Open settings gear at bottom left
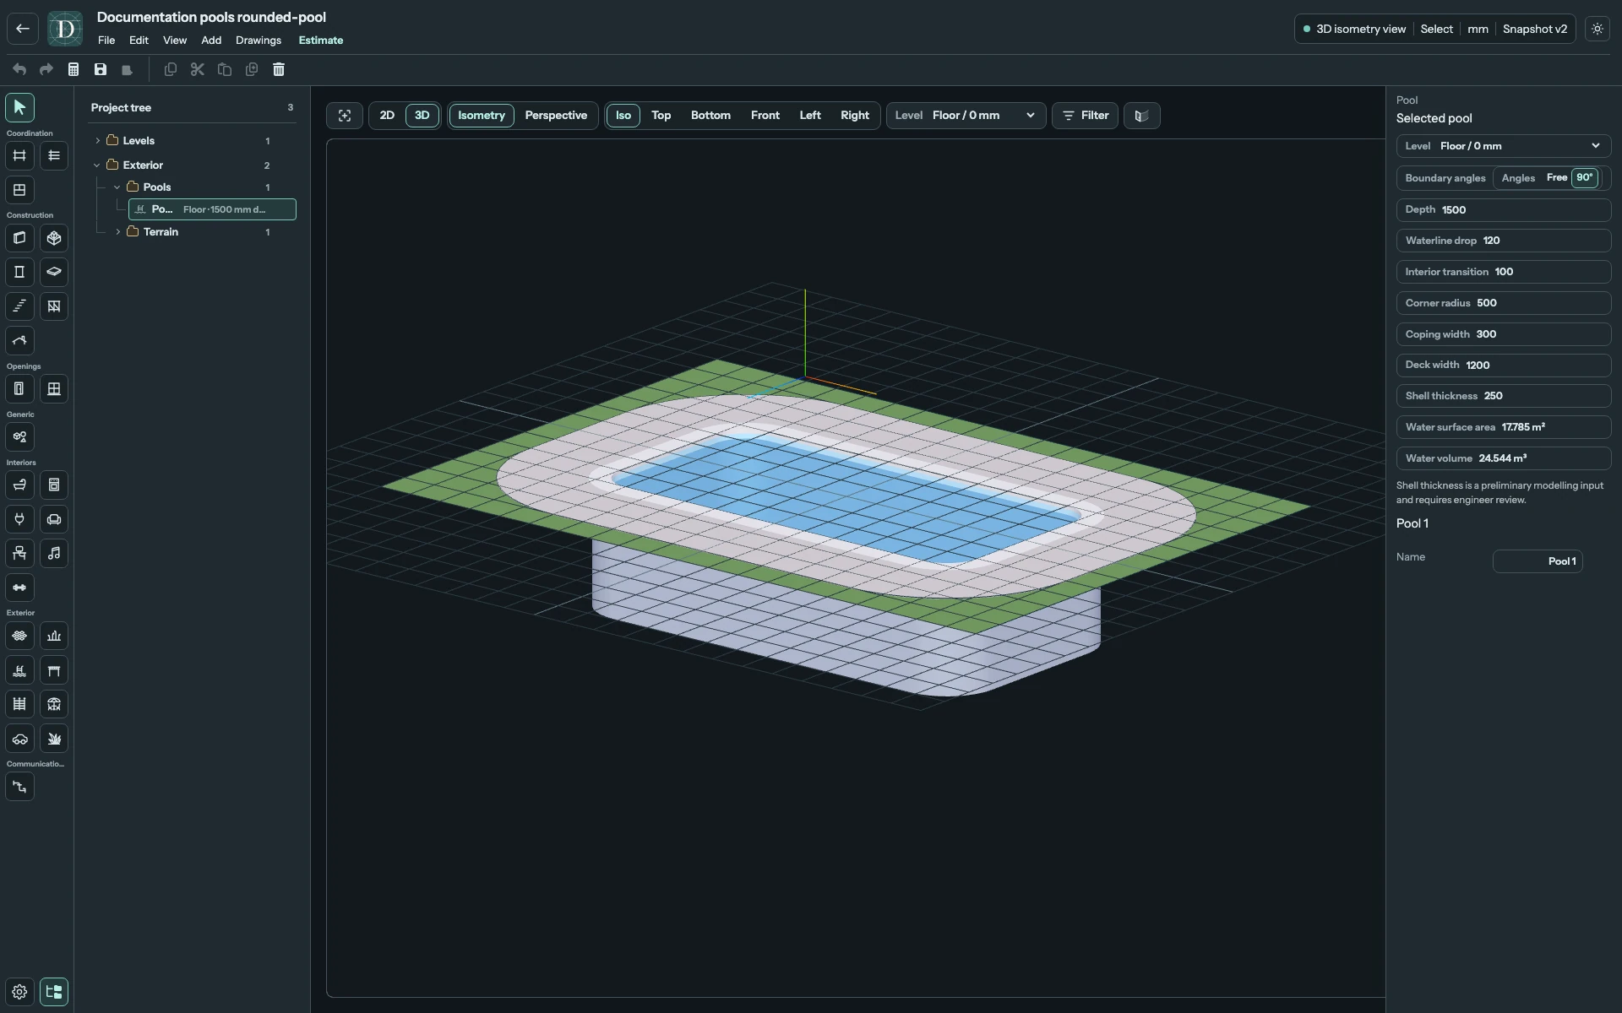The image size is (1622, 1013). tap(19, 992)
